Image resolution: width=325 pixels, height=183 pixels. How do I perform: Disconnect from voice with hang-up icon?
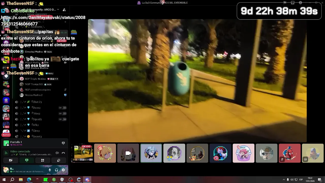point(63,153)
